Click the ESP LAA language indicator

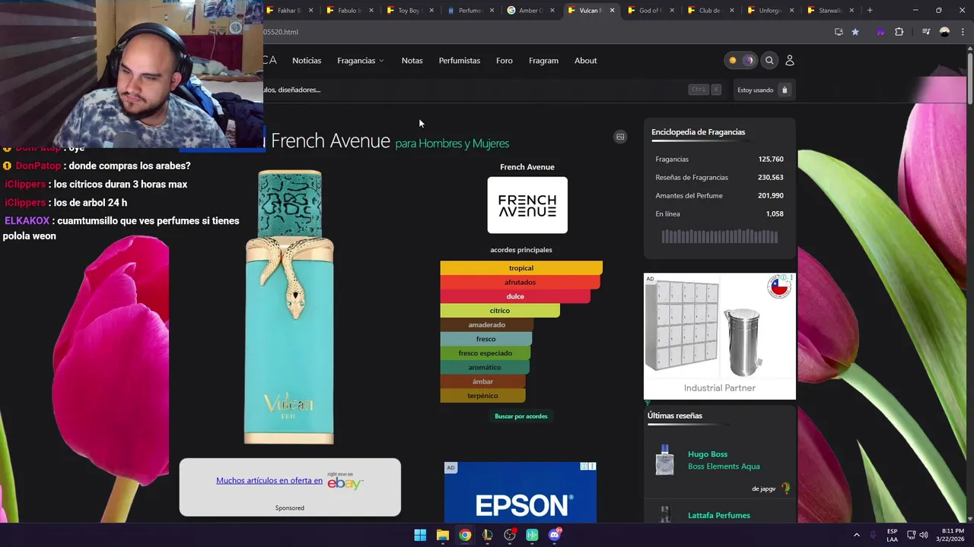click(892, 535)
